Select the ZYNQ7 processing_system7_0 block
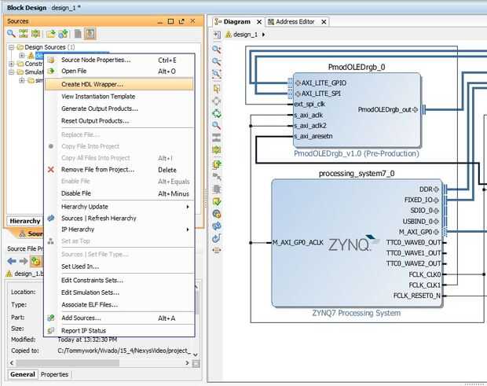Viewport: 487px width, 386px height. click(357, 243)
